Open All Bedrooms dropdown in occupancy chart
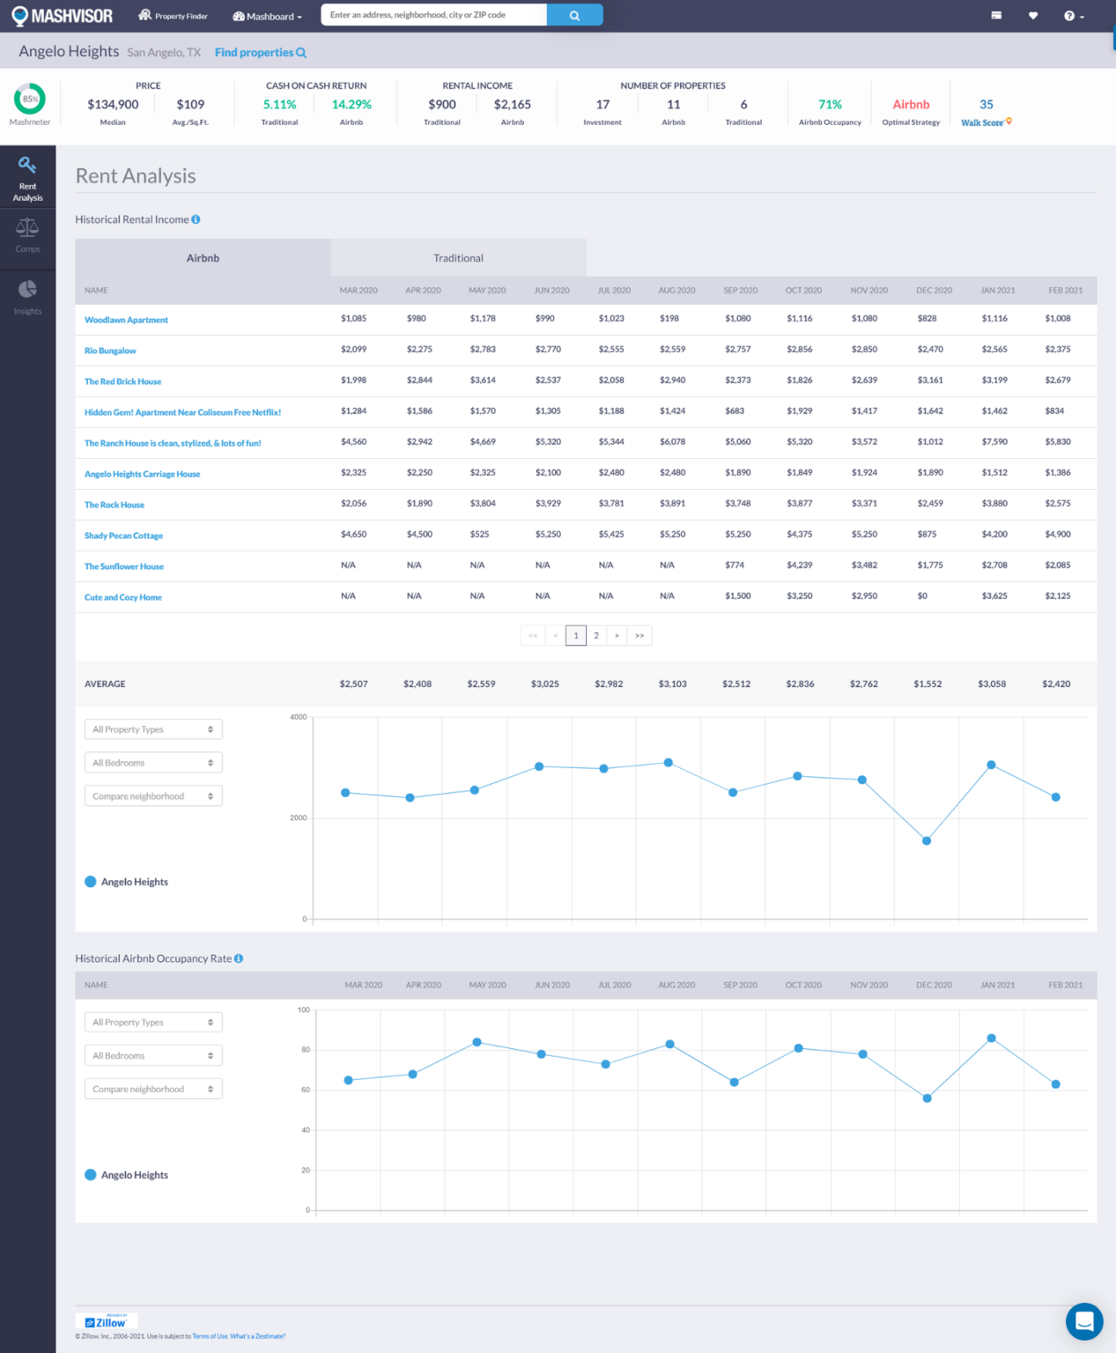The image size is (1116, 1353). pos(153,1055)
